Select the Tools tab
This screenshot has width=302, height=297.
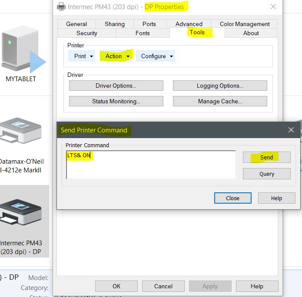(197, 32)
